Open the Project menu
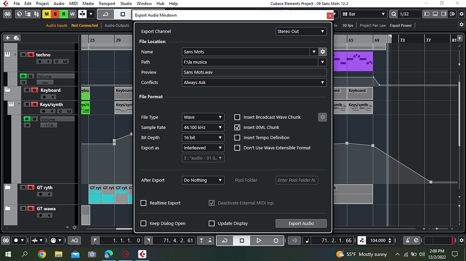This screenshot has width=466, height=261. click(x=42, y=4)
